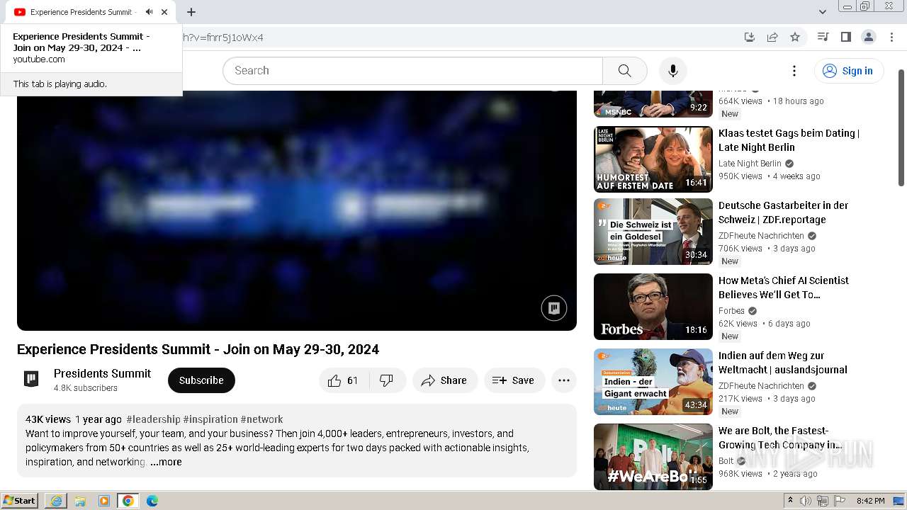The height and width of the screenshot is (510, 907).
Task: Open the tab search dropdown arrow
Action: pyautogui.click(x=822, y=12)
